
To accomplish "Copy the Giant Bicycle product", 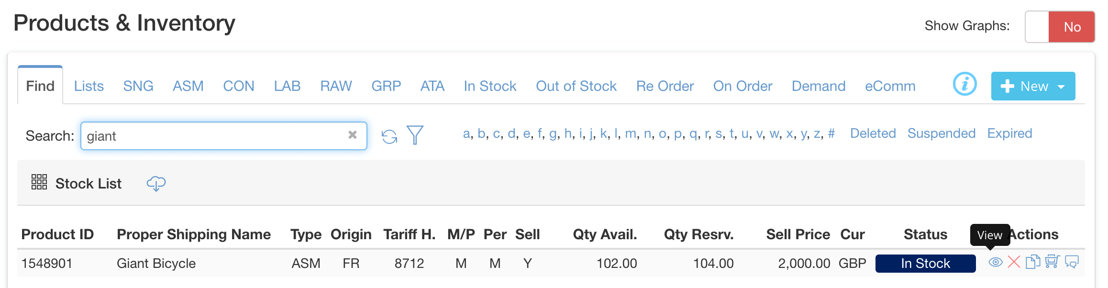I will point(1033,262).
